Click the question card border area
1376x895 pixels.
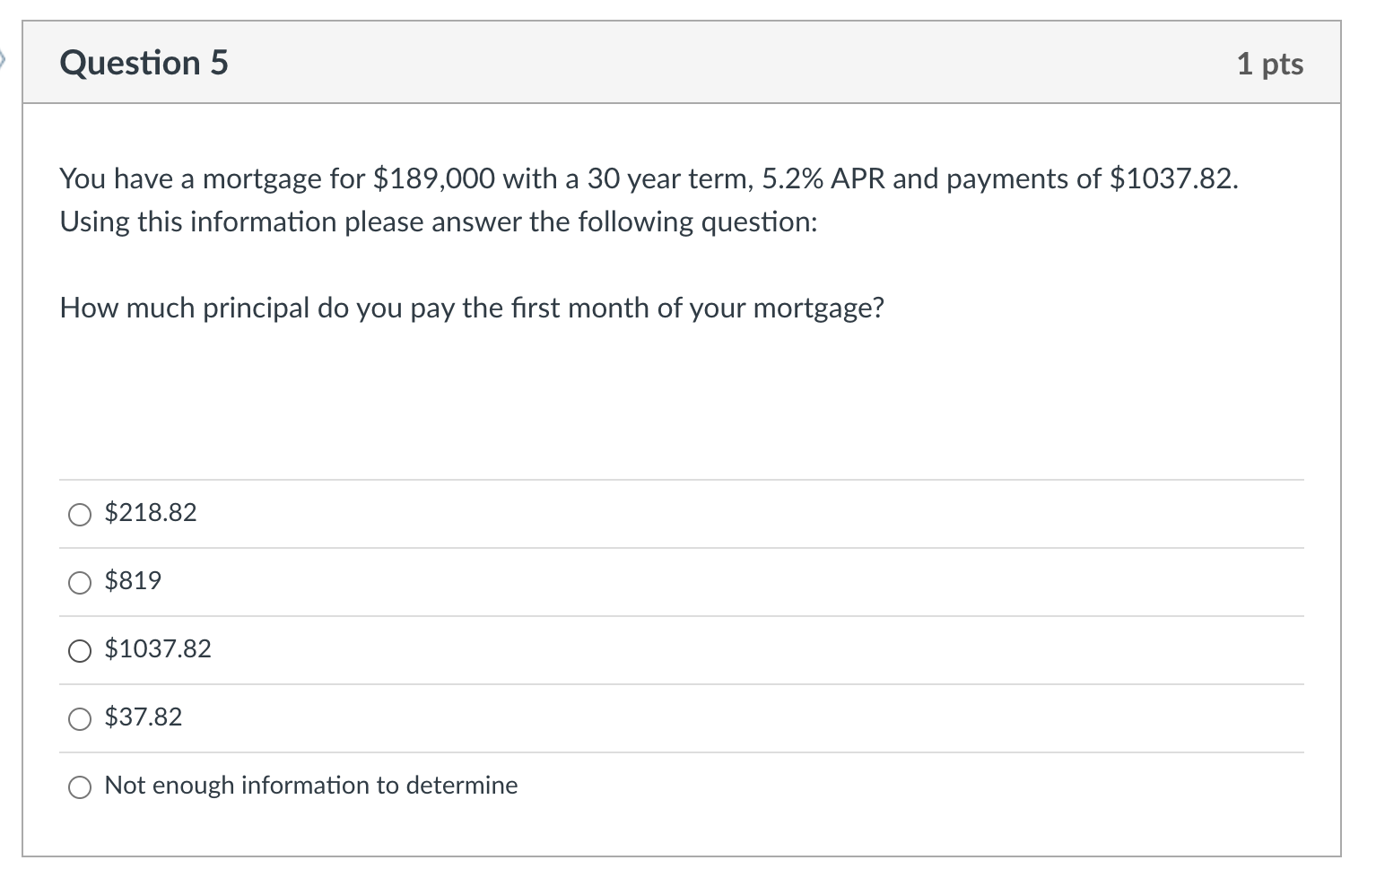[x=24, y=448]
